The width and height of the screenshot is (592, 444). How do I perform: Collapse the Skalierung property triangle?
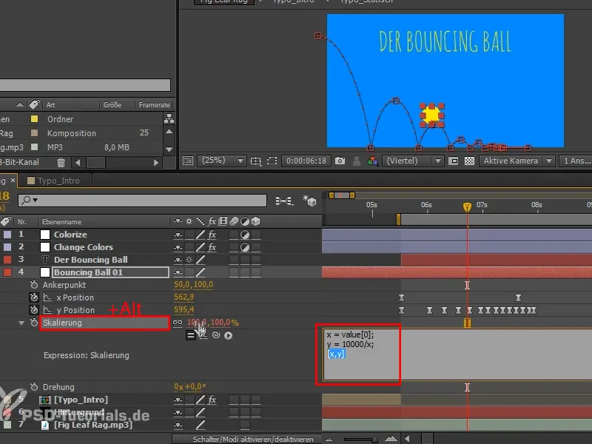[21, 323]
